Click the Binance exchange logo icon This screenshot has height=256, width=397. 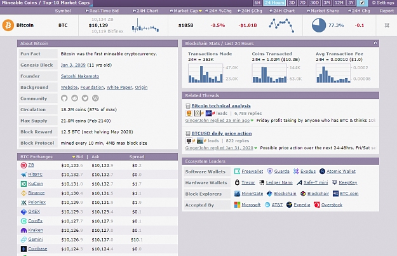tap(24, 193)
